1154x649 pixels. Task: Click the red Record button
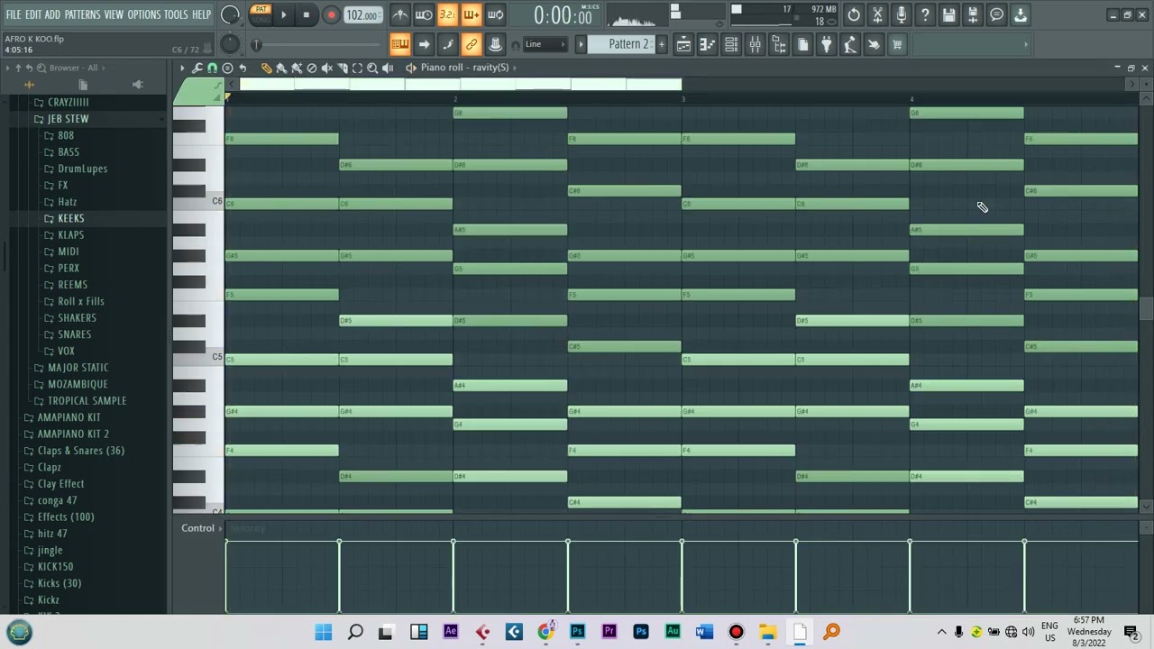[331, 14]
